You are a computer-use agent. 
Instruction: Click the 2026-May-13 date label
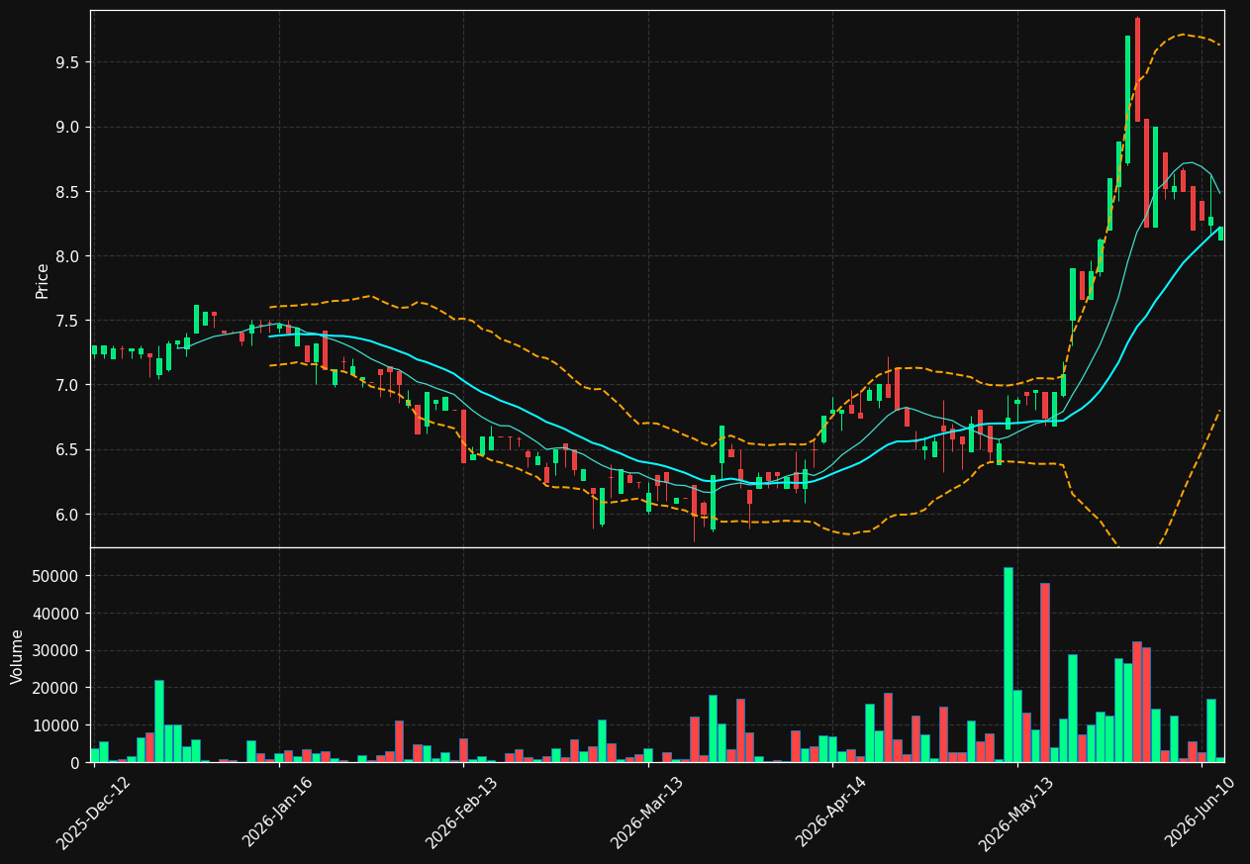[1016, 813]
